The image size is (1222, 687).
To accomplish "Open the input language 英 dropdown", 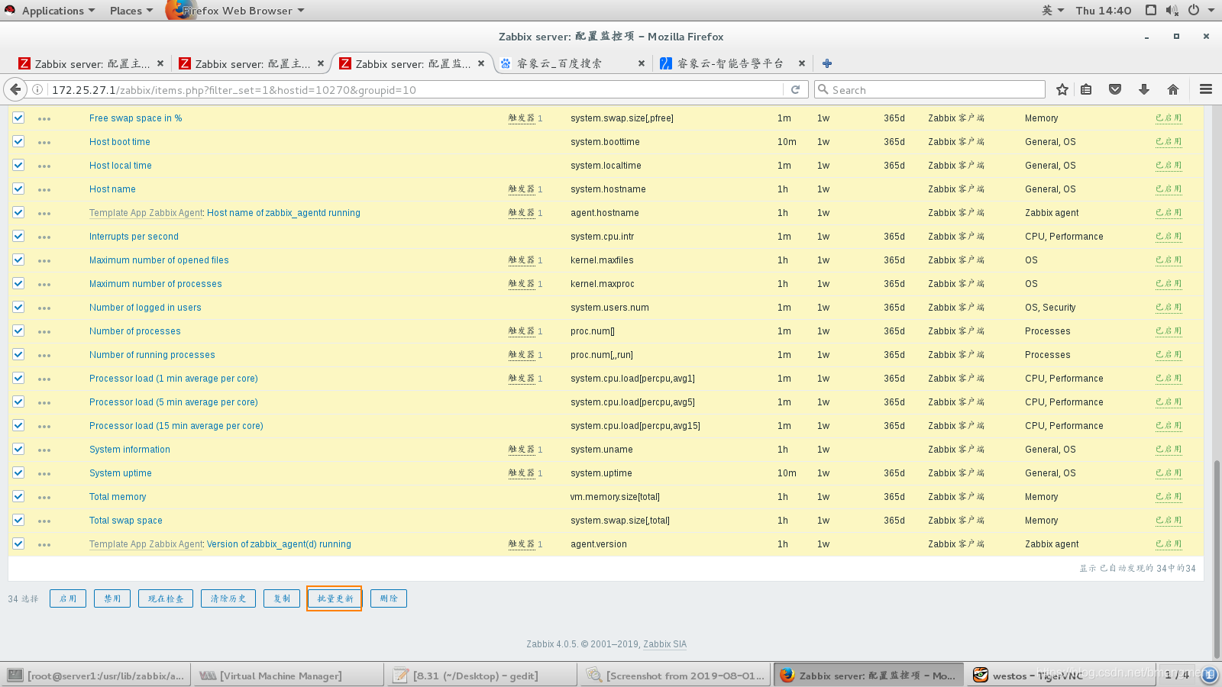I will 1052,10.
